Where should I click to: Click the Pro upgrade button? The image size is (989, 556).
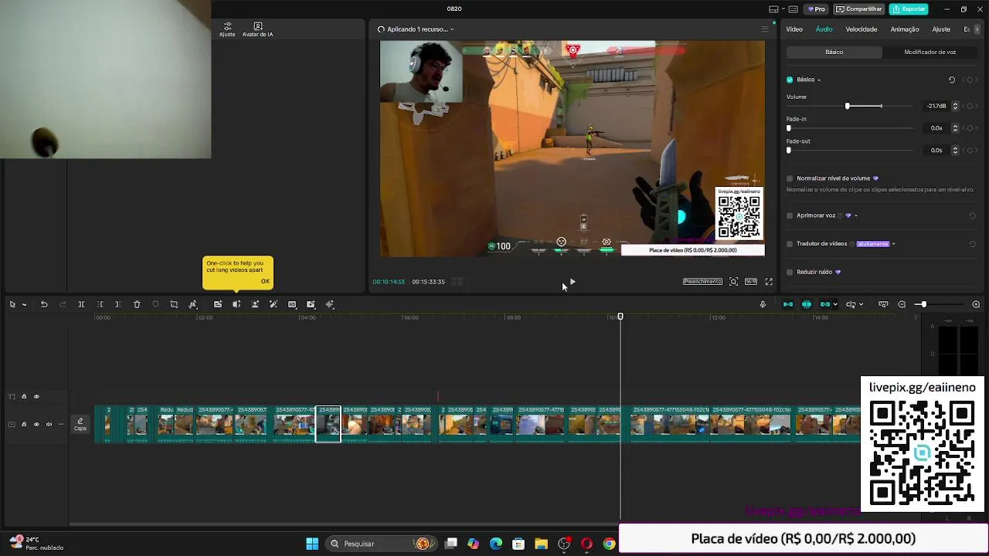817,9
